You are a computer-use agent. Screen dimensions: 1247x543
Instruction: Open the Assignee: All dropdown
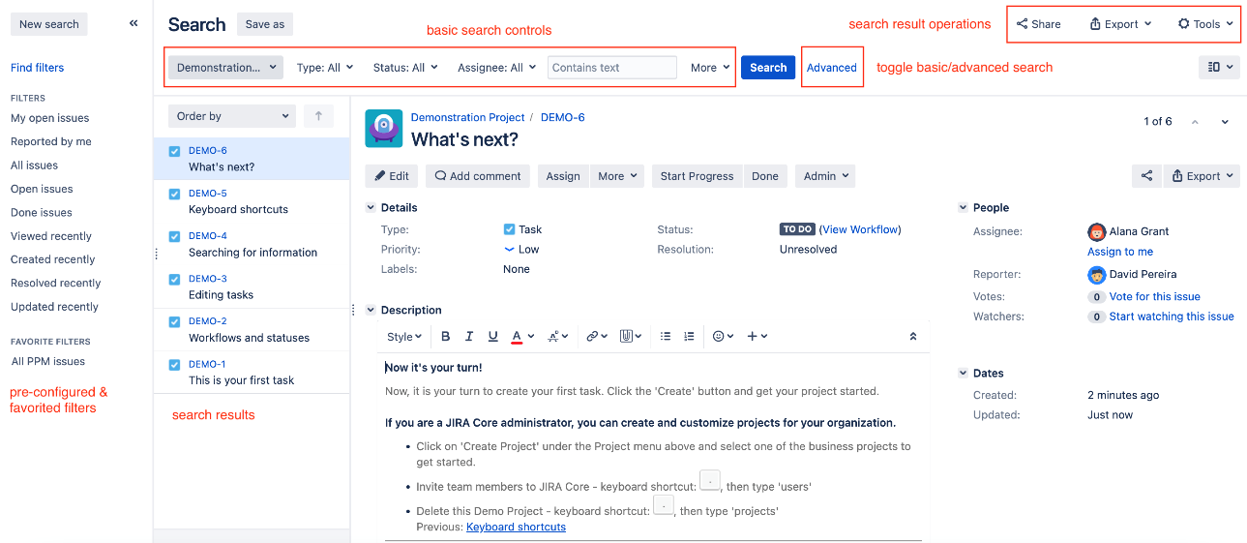tap(496, 68)
